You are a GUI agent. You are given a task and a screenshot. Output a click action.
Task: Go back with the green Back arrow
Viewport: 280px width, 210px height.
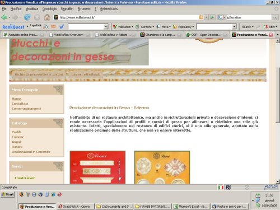point(4,17)
